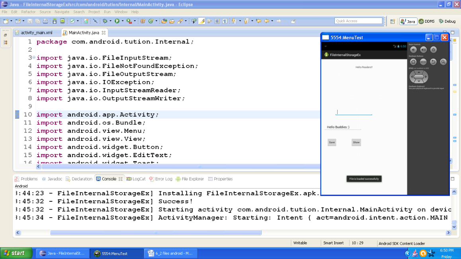Click the Open Task folder icon
461x259 pixels.
(x=172, y=21)
